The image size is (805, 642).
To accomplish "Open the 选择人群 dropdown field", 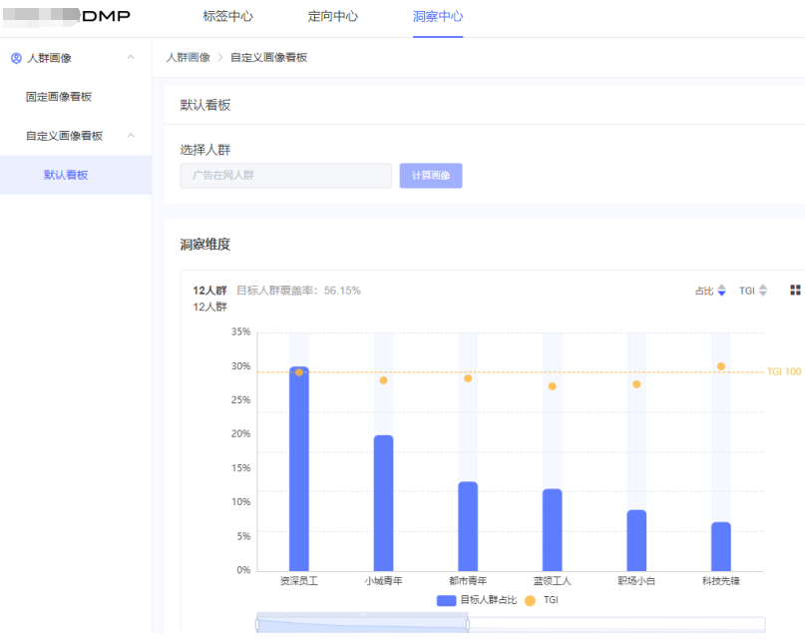I will coord(285,176).
